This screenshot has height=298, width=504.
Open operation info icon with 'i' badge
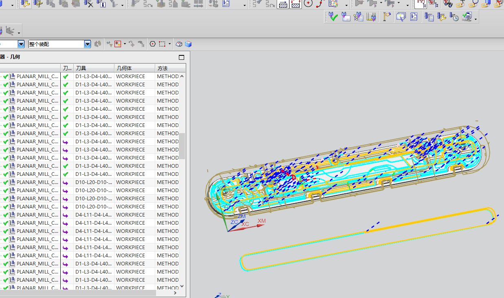[101, 4]
